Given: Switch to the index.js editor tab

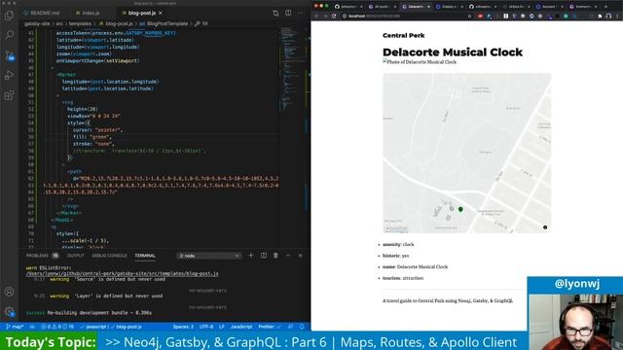Looking at the screenshot, I should click(x=88, y=13).
